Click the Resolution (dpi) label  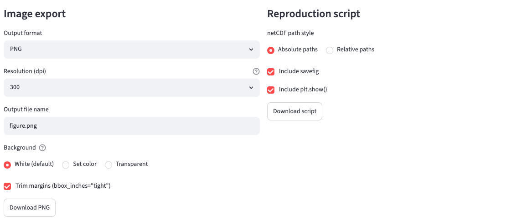pos(25,71)
